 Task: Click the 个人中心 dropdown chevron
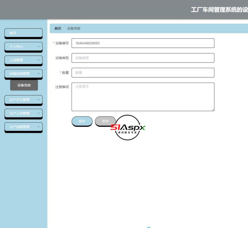point(38,46)
